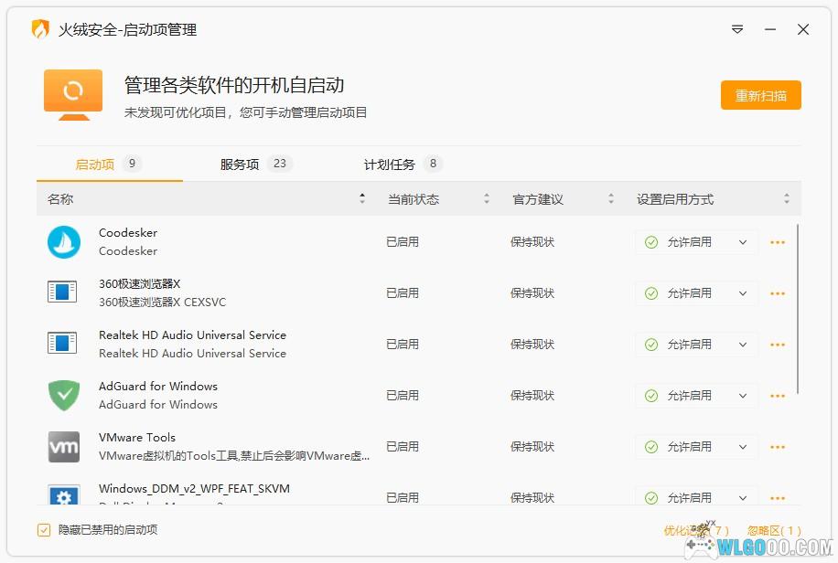Click the 重新扫描 button
This screenshot has height=563, width=838.
tap(760, 96)
